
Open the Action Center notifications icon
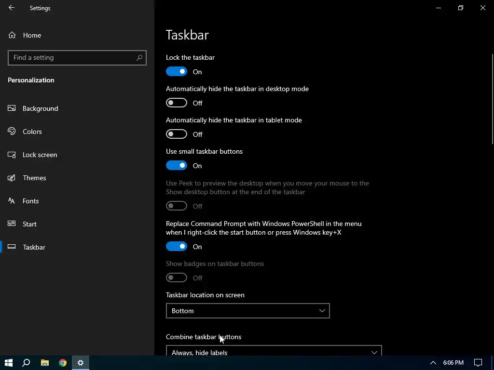pyautogui.click(x=478, y=363)
